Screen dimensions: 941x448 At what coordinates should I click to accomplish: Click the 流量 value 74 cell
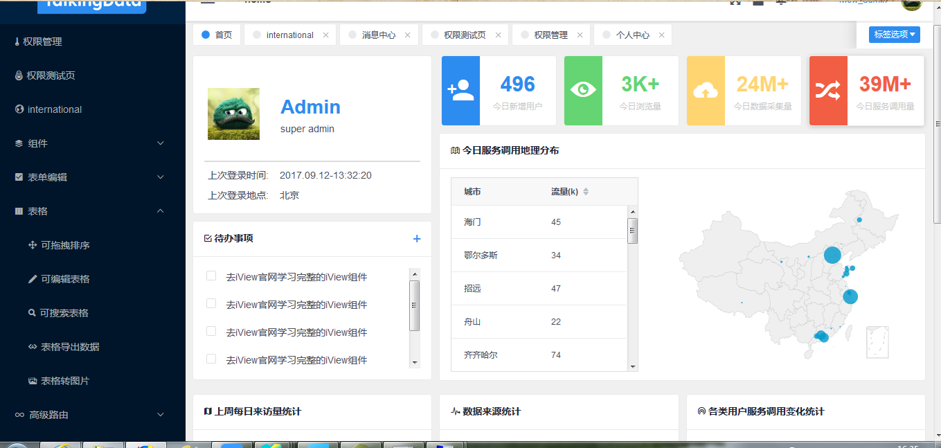coord(556,355)
